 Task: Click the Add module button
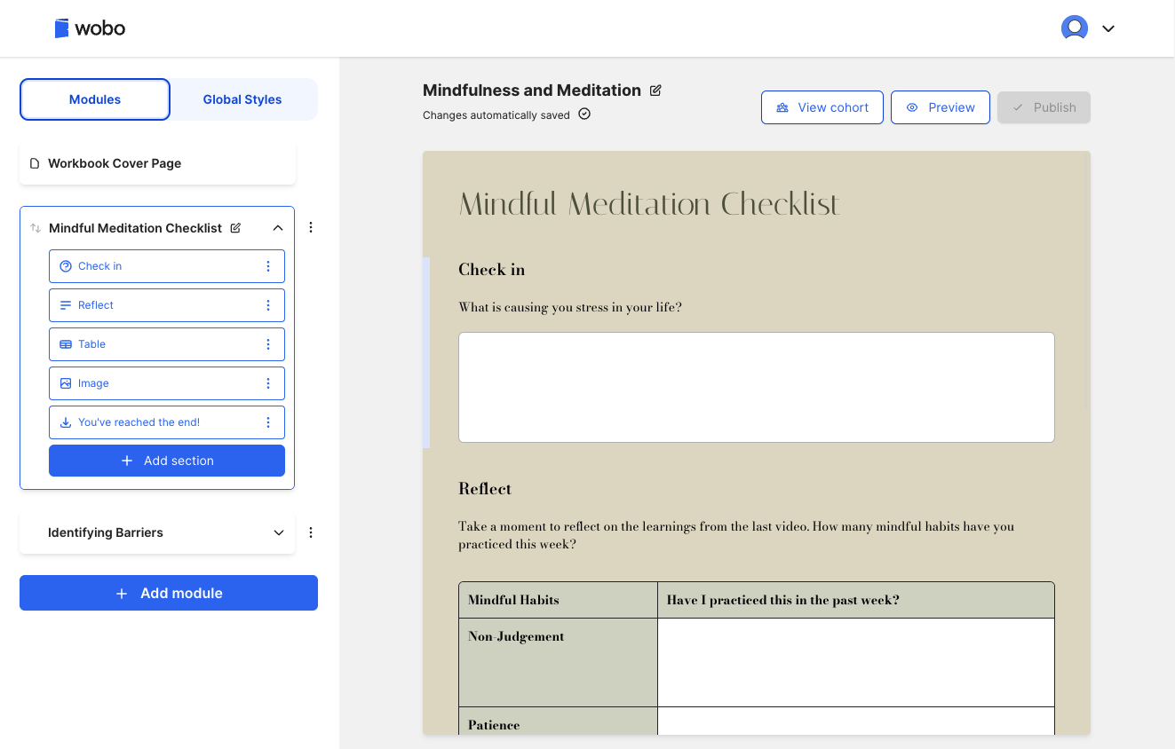point(169,593)
